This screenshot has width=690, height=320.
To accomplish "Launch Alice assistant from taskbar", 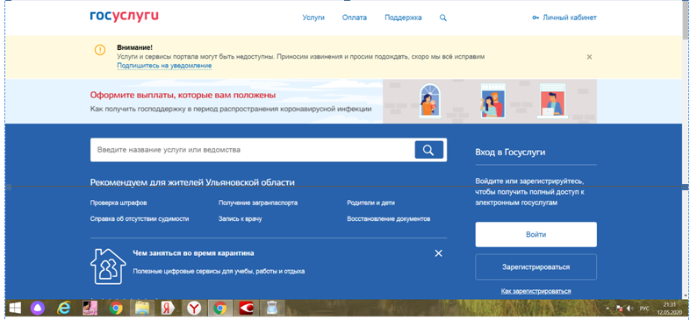I will 38,308.
